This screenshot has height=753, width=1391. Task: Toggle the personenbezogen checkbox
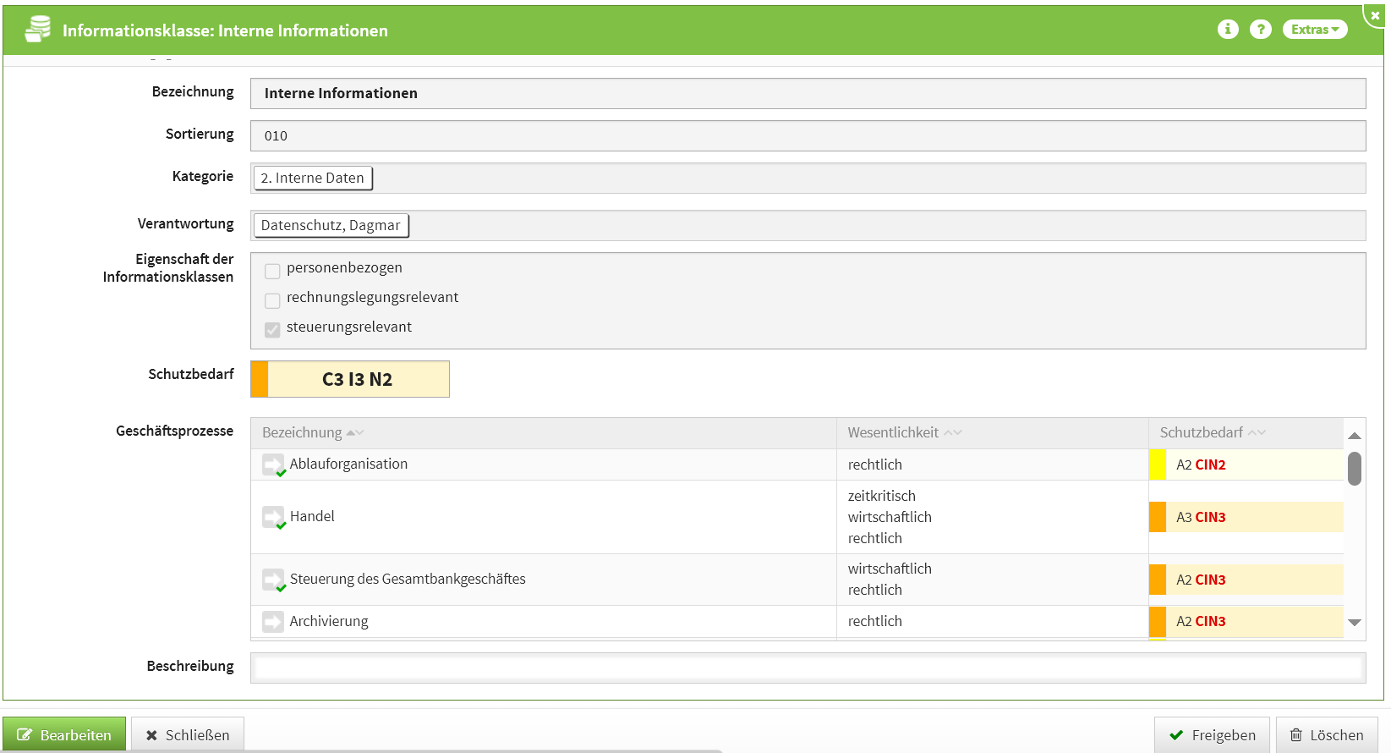(272, 271)
